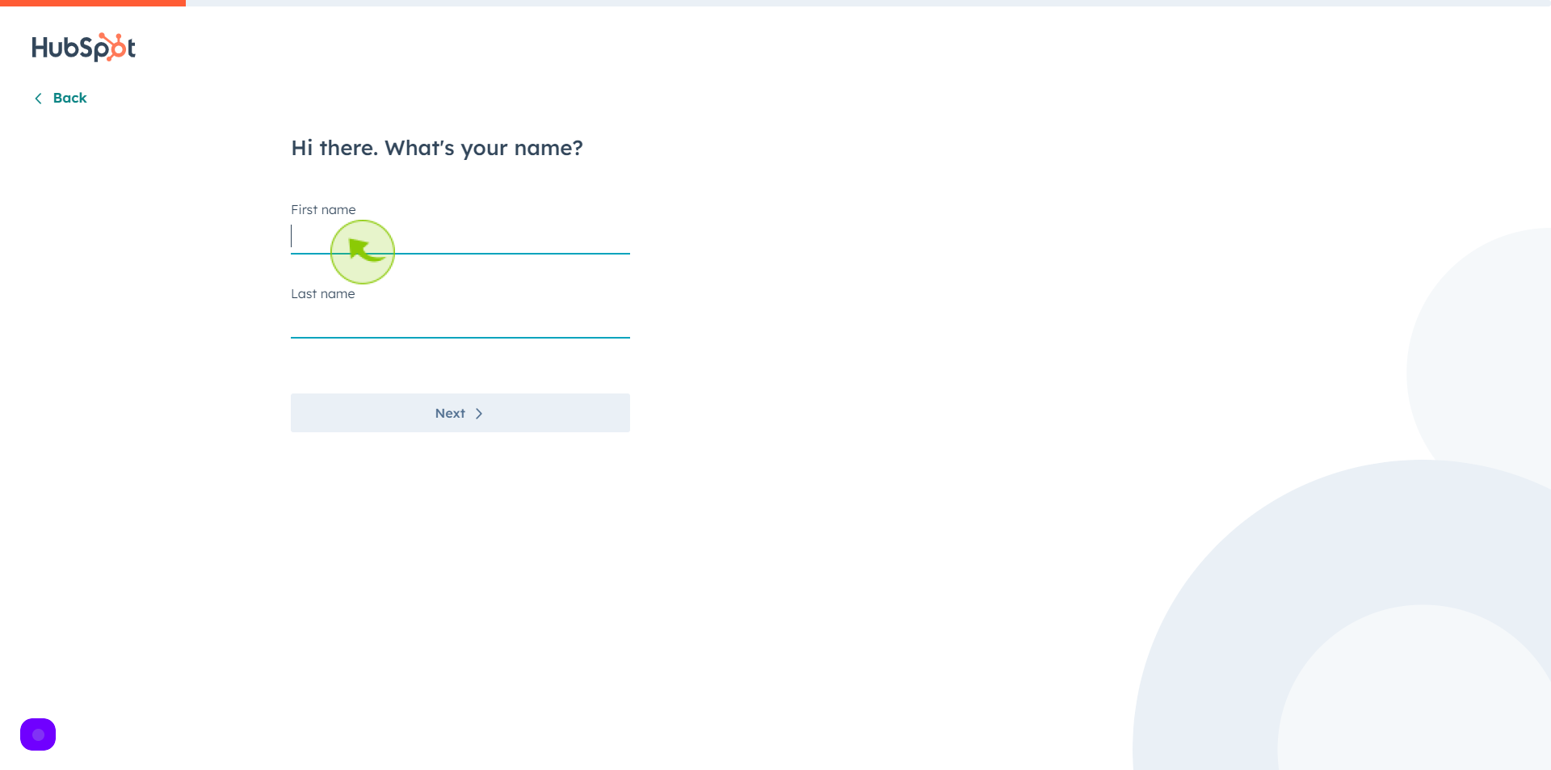The width and height of the screenshot is (1551, 770).
Task: Continue with the Next button
Action: 460,413
